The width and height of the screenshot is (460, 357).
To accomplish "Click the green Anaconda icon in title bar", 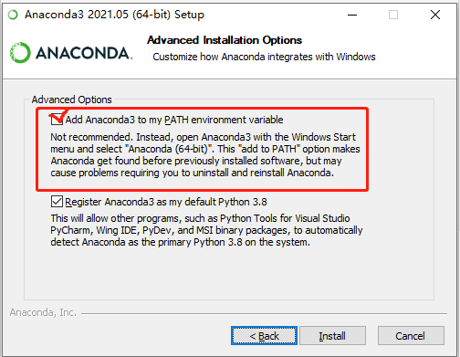I will [x=13, y=15].
